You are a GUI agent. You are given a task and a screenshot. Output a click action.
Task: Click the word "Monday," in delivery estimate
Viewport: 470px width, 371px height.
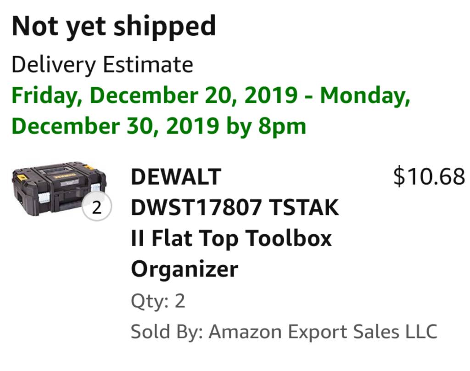pyautogui.click(x=365, y=96)
